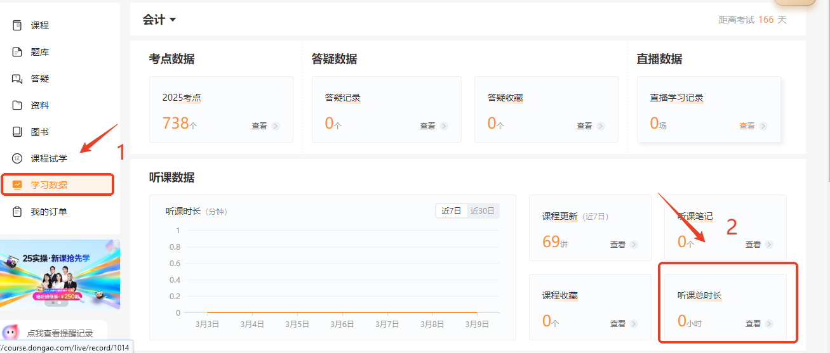Click 查看 under 直播学习记录
Image resolution: width=830 pixels, height=353 pixels.
coord(763,126)
